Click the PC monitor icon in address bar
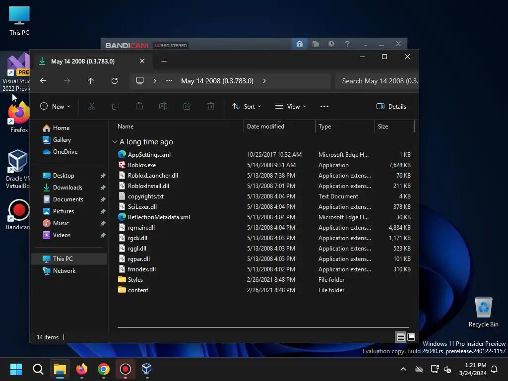Viewport: 508px width, 381px height. (139, 81)
